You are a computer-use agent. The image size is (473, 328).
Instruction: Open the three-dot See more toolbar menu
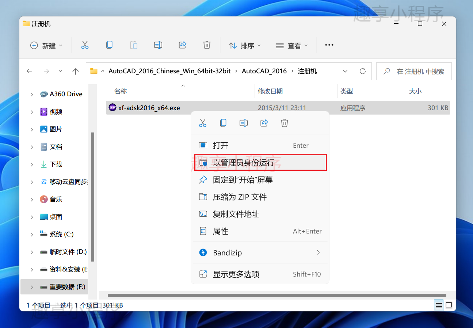329,45
